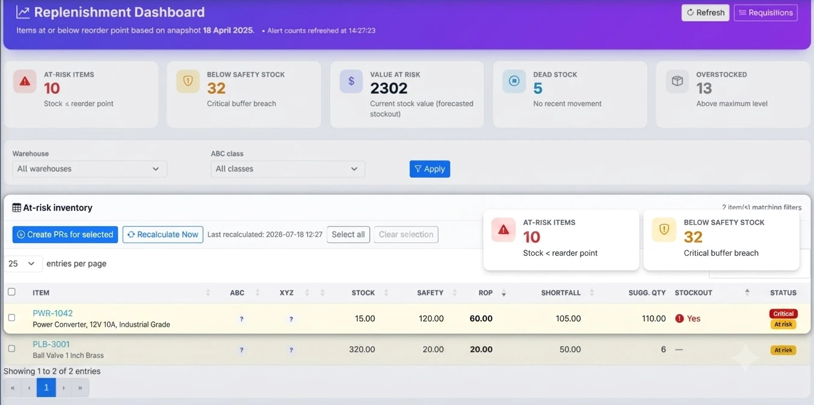Click the dollar icon on Value at Risk card

click(x=351, y=81)
